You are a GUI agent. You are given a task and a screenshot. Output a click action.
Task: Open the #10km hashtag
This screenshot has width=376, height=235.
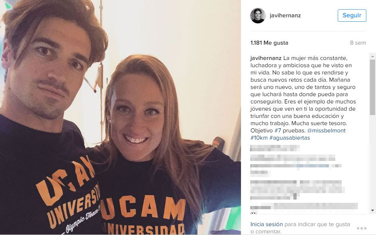[x=259, y=138]
